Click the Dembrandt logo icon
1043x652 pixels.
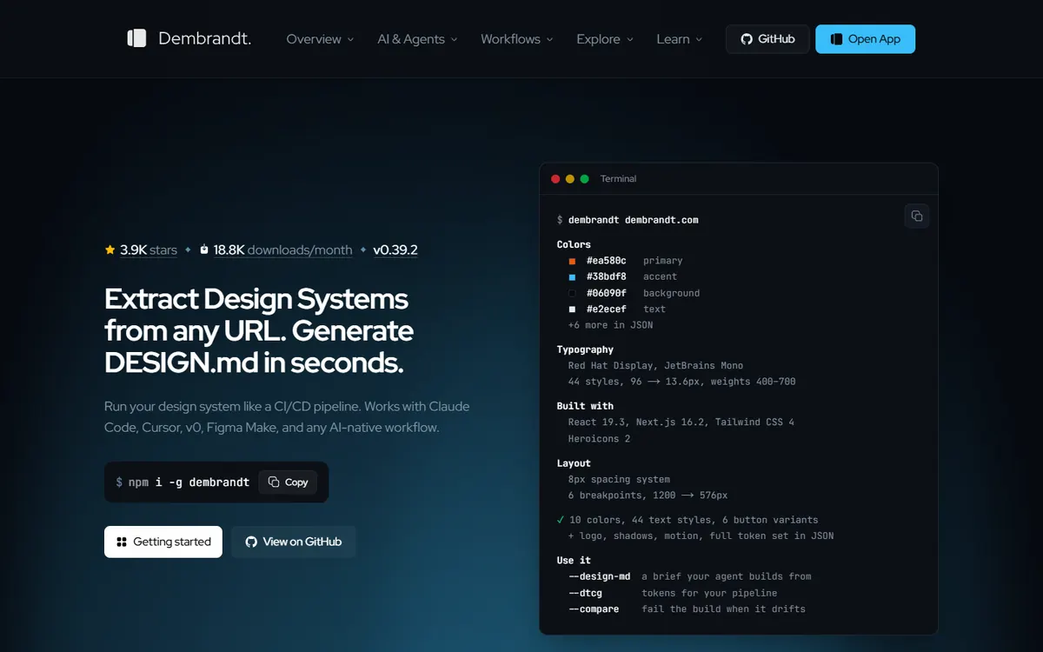tap(136, 38)
